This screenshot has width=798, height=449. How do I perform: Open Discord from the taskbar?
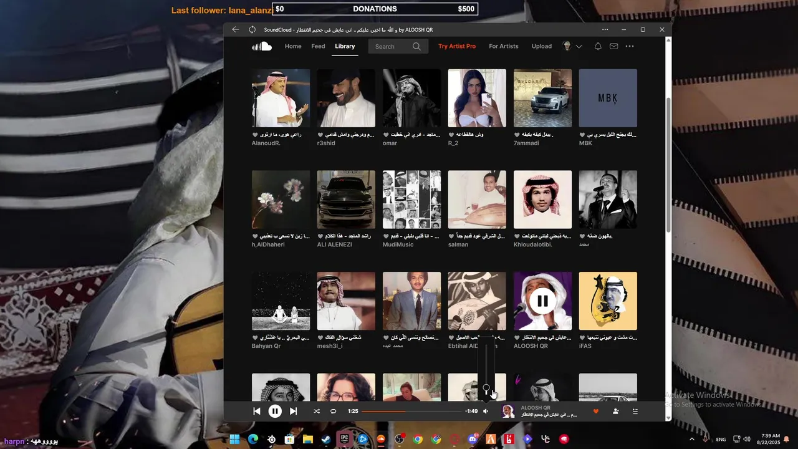[473, 439]
